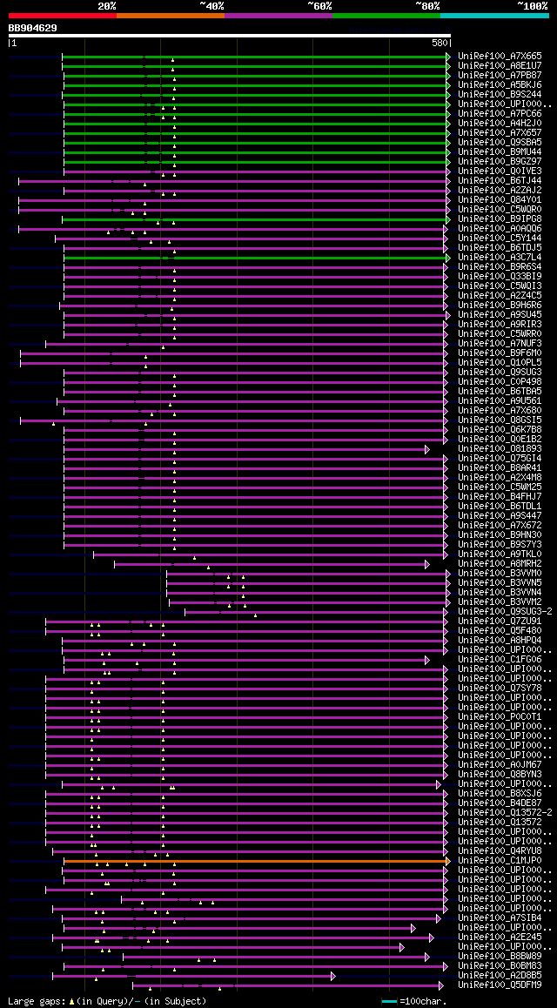This screenshot has height=1008, width=557.
Task: Open hit UniRef100_A7X665
Action: point(500,56)
